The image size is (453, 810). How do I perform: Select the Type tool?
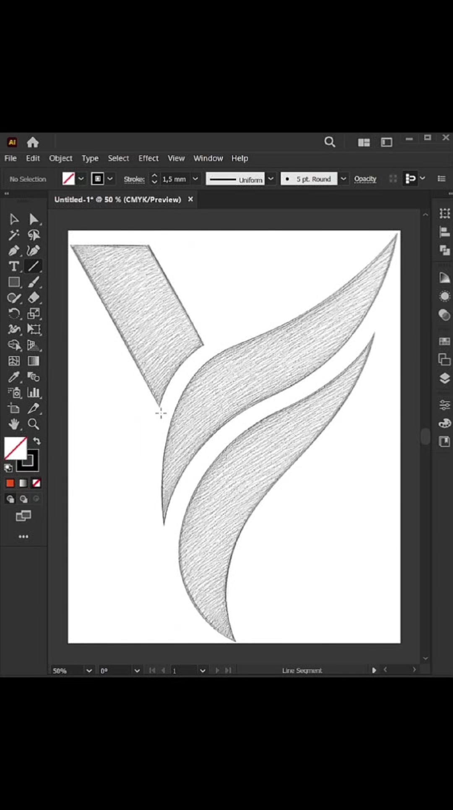pos(14,266)
